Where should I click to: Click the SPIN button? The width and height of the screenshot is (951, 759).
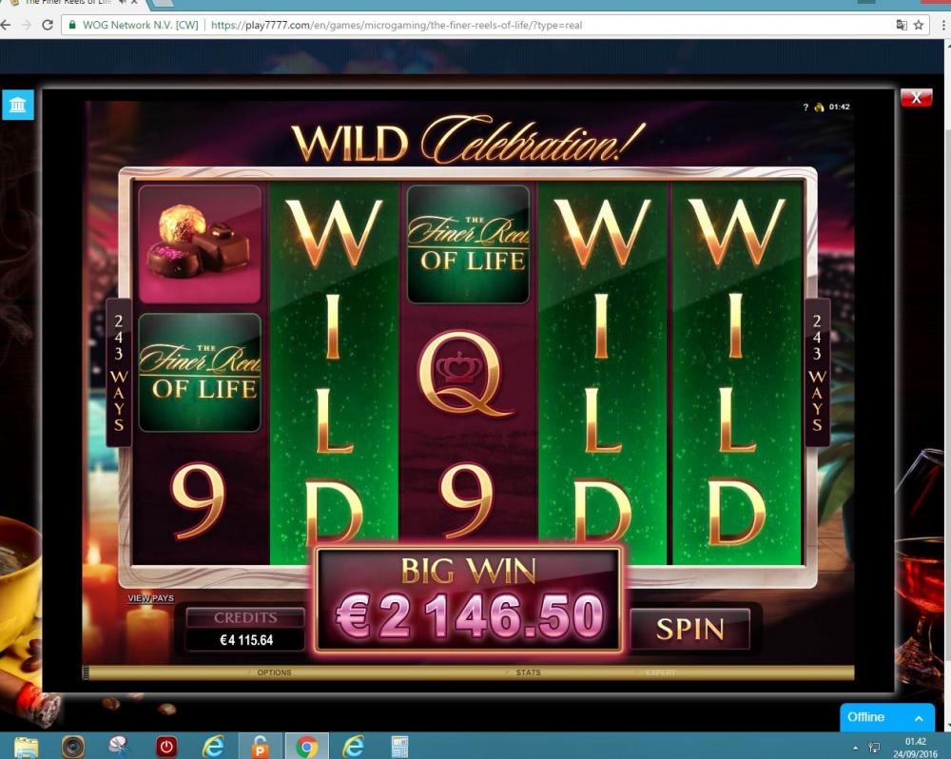690,629
